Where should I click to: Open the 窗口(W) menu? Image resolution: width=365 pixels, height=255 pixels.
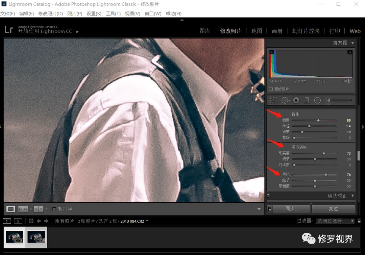point(153,14)
